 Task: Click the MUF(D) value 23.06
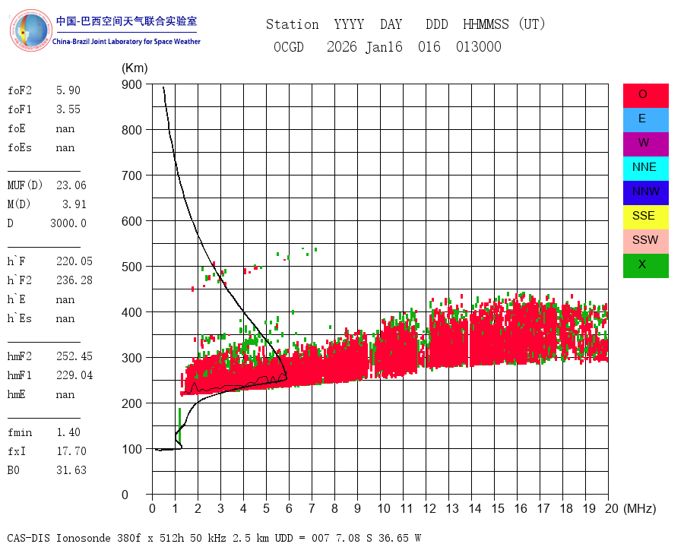pyautogui.click(x=71, y=185)
